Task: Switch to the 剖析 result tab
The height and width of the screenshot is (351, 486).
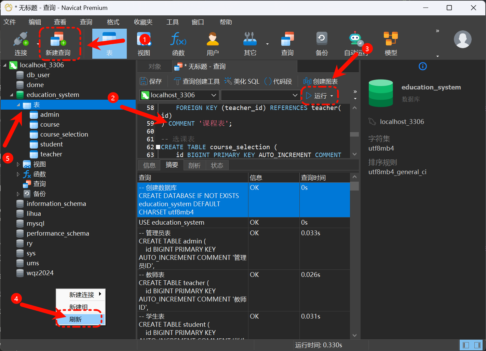Action: click(194, 166)
